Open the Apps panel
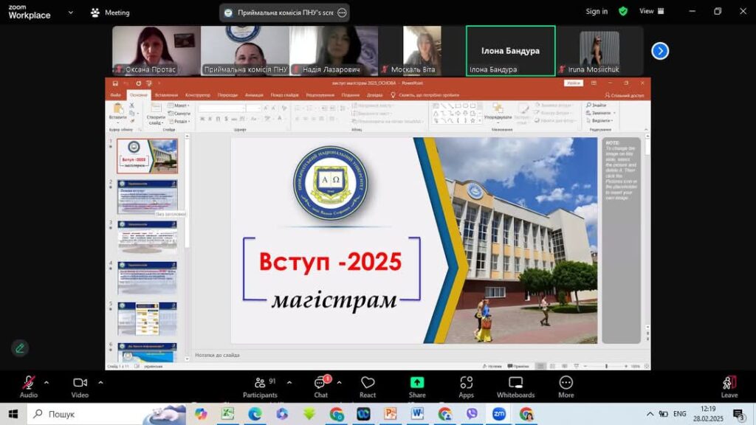The width and height of the screenshot is (756, 425). [466, 383]
